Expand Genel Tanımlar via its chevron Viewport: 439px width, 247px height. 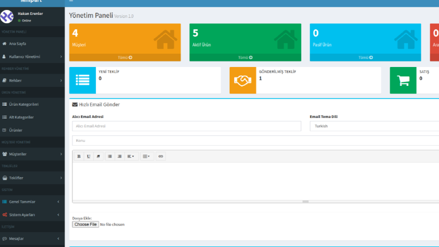click(x=58, y=202)
